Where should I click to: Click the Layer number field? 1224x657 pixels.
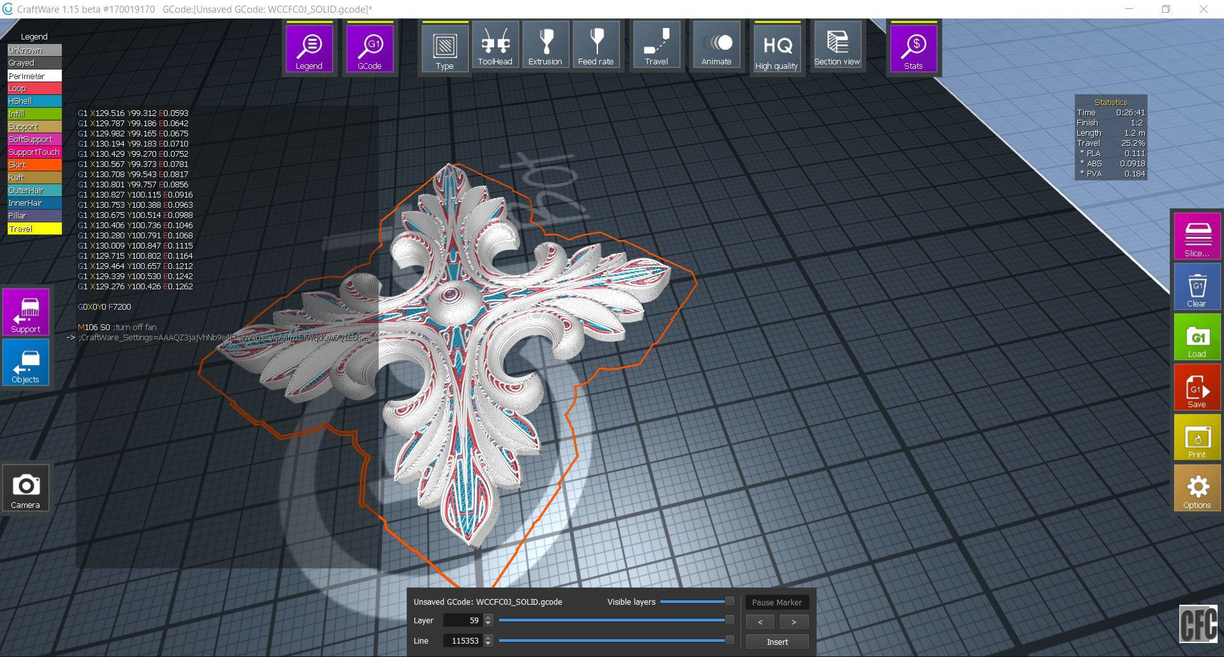[x=463, y=620]
